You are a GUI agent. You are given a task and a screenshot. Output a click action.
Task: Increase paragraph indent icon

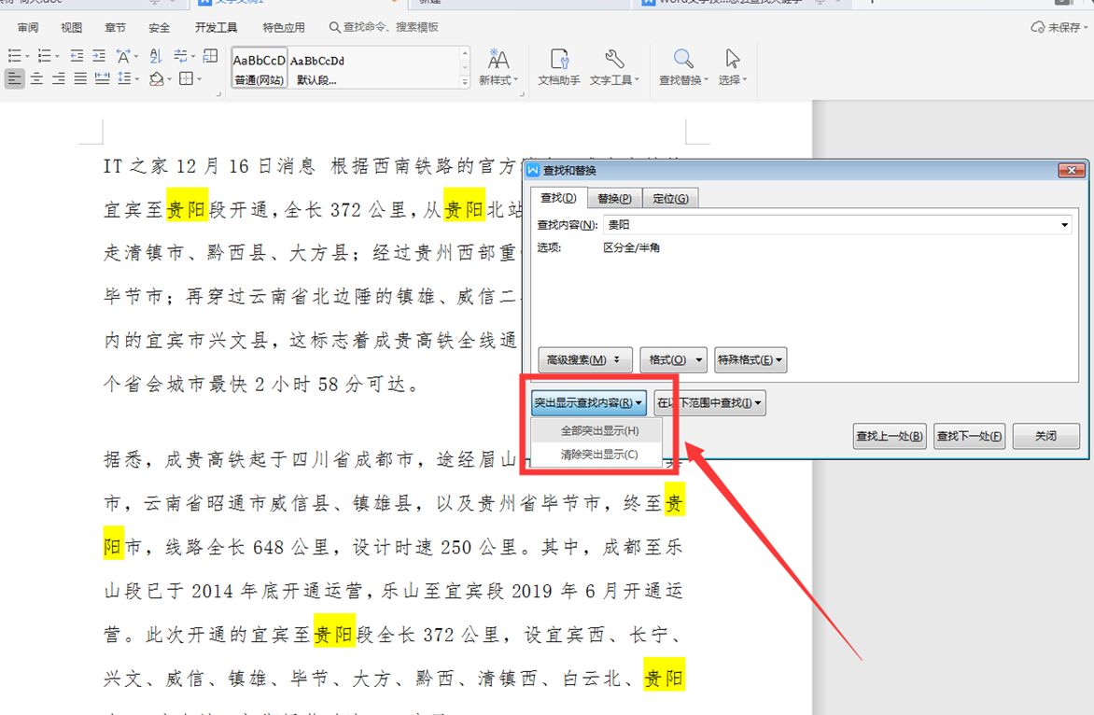click(x=99, y=56)
